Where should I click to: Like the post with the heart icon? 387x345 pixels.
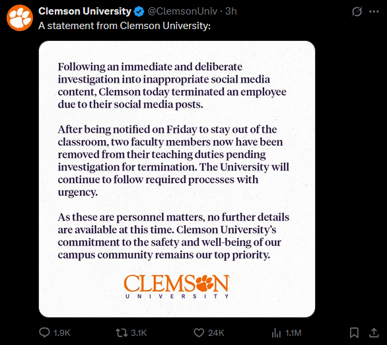click(x=199, y=332)
